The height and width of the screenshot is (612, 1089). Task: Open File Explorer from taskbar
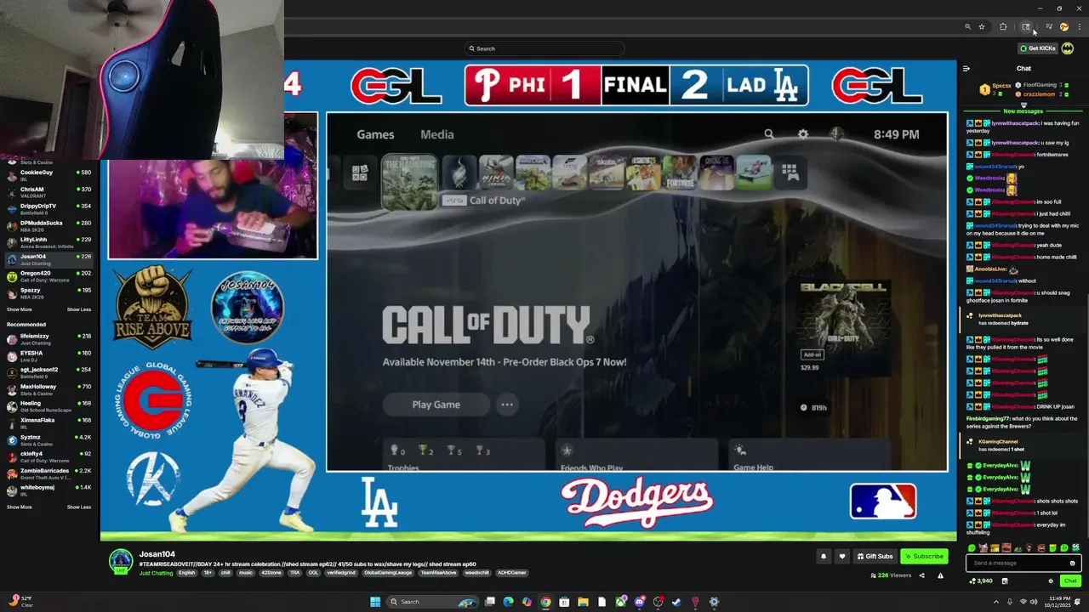tap(583, 602)
